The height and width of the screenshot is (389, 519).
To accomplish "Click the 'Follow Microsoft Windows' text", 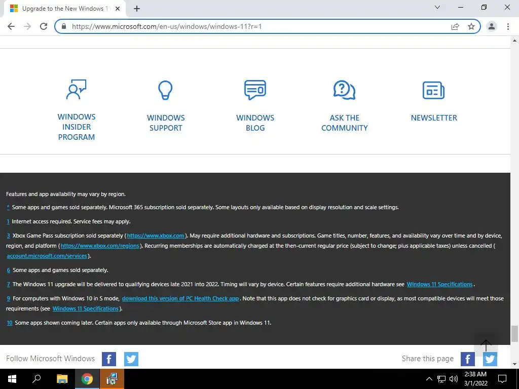I will [50, 359].
